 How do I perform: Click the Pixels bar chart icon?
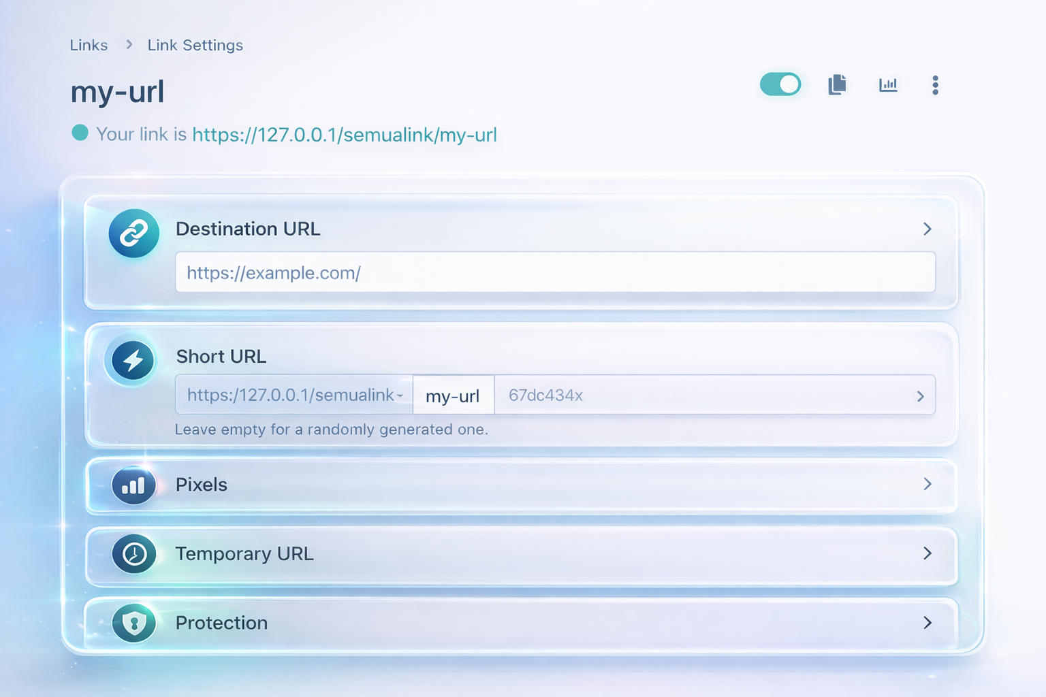click(133, 485)
